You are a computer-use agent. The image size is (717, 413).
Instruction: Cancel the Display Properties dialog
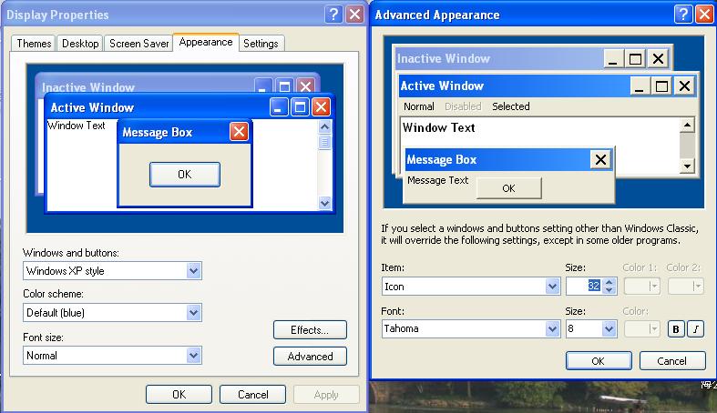(x=253, y=394)
